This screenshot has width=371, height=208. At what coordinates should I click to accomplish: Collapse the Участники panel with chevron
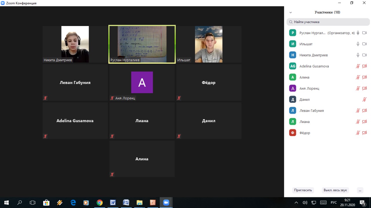291,12
